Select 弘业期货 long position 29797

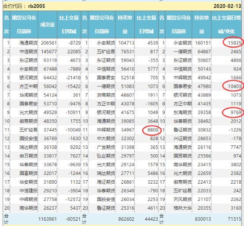[x=128, y=156]
